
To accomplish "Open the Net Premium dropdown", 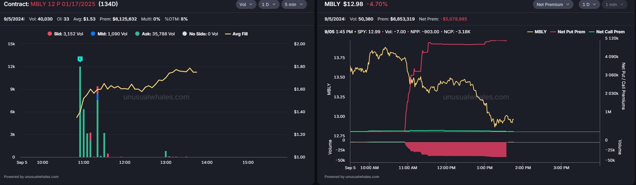I will (553, 5).
